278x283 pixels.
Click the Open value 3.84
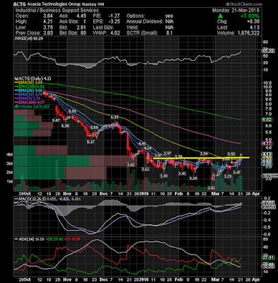point(48,16)
